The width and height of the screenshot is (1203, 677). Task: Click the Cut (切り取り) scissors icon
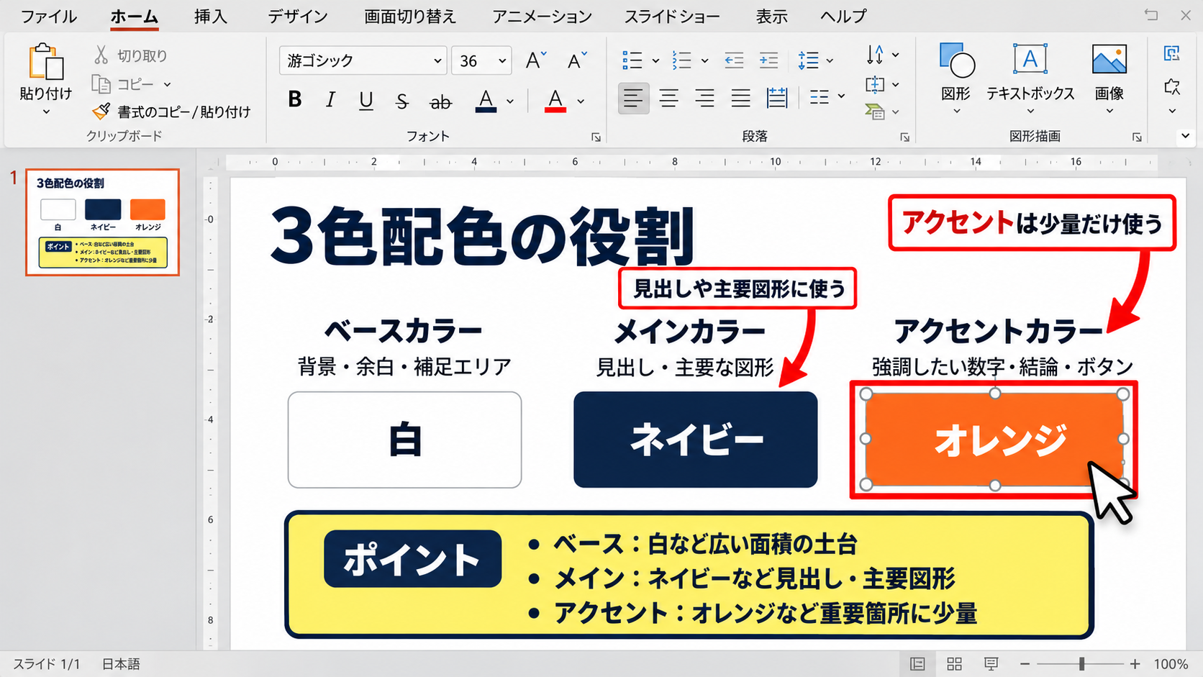[x=101, y=55]
